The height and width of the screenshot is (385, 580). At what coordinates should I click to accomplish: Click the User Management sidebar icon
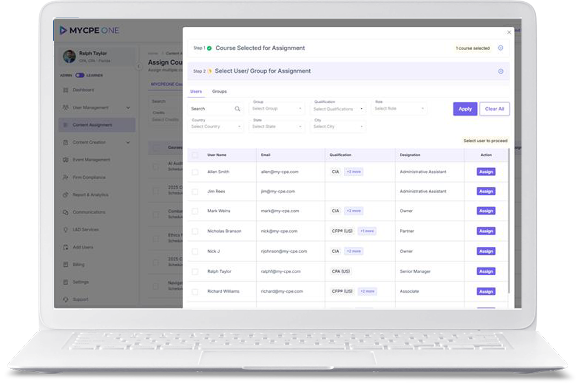tap(66, 107)
